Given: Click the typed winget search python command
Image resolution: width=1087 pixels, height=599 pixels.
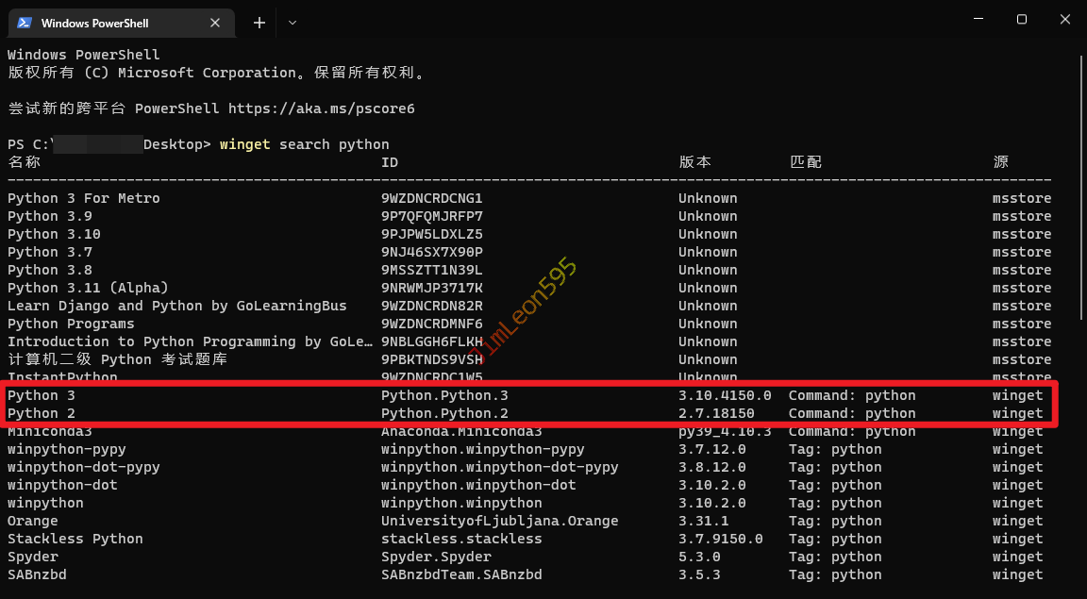Looking at the screenshot, I should pyautogui.click(x=304, y=144).
